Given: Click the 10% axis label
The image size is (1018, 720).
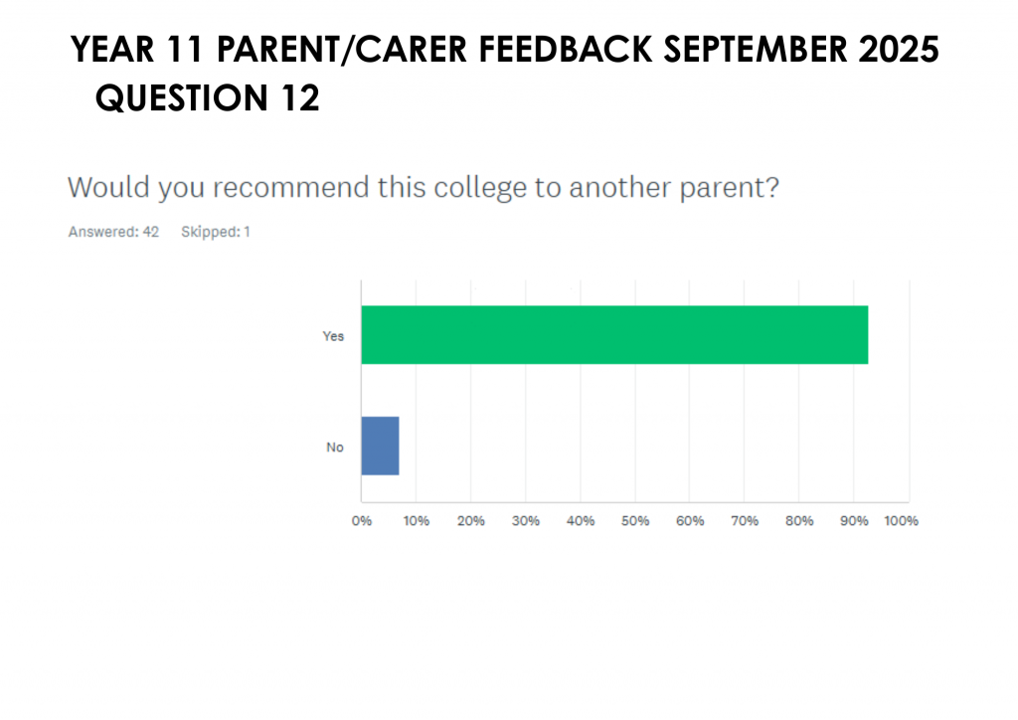Looking at the screenshot, I should (x=416, y=521).
